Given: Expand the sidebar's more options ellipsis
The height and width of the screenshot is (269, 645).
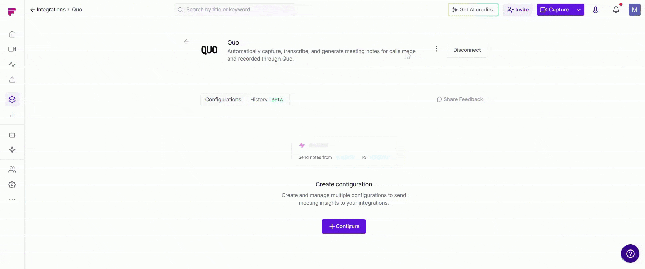Looking at the screenshot, I should (12, 200).
